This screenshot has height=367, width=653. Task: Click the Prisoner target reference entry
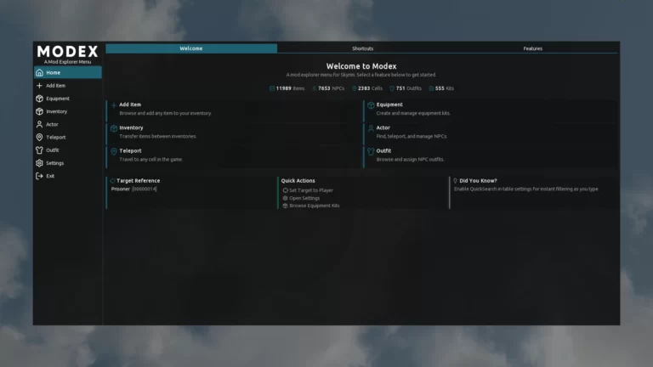click(x=133, y=189)
